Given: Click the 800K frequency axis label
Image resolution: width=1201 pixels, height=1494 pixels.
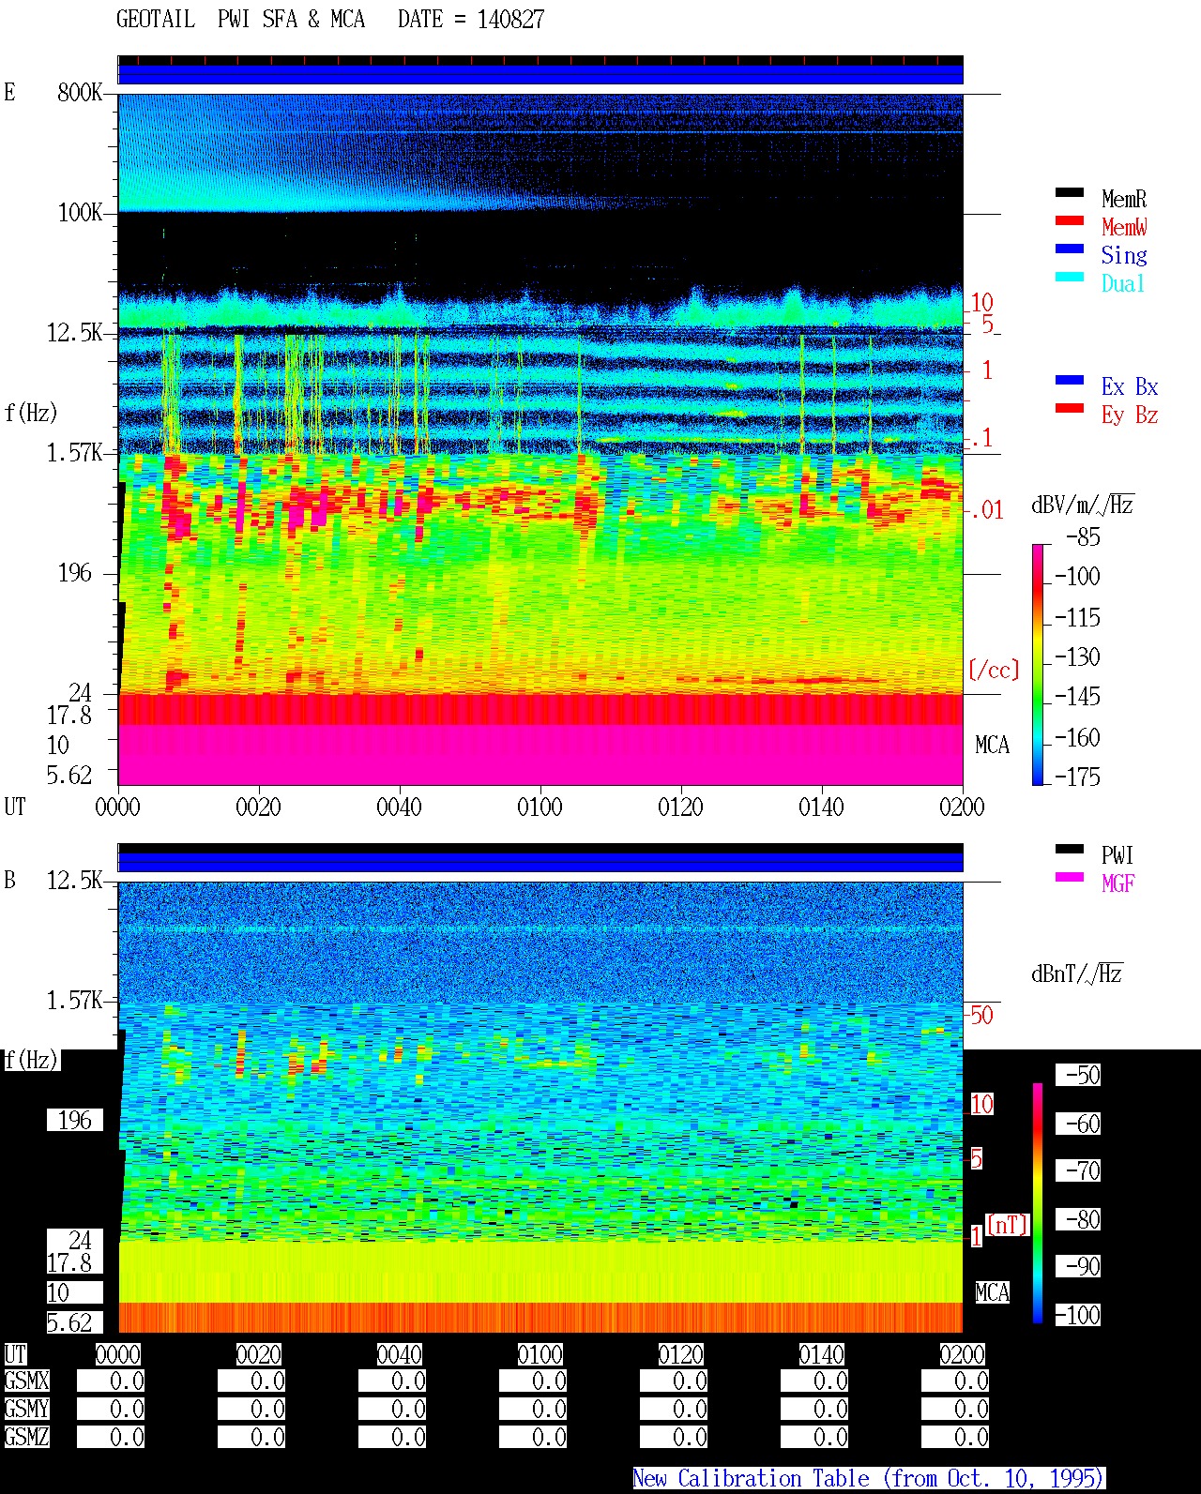Looking at the screenshot, I should tap(80, 92).
